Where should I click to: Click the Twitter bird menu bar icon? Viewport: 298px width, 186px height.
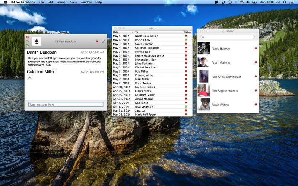point(216,2)
